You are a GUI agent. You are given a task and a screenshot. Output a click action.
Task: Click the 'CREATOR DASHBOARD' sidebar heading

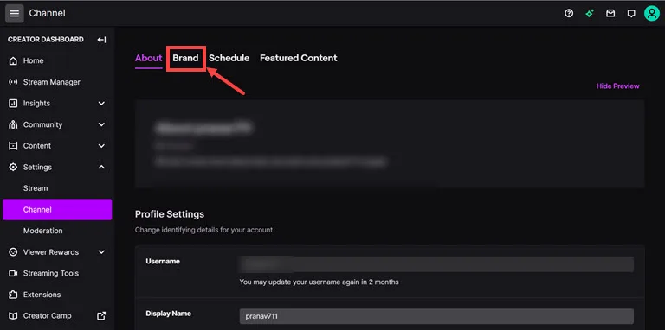pyautogui.click(x=45, y=40)
